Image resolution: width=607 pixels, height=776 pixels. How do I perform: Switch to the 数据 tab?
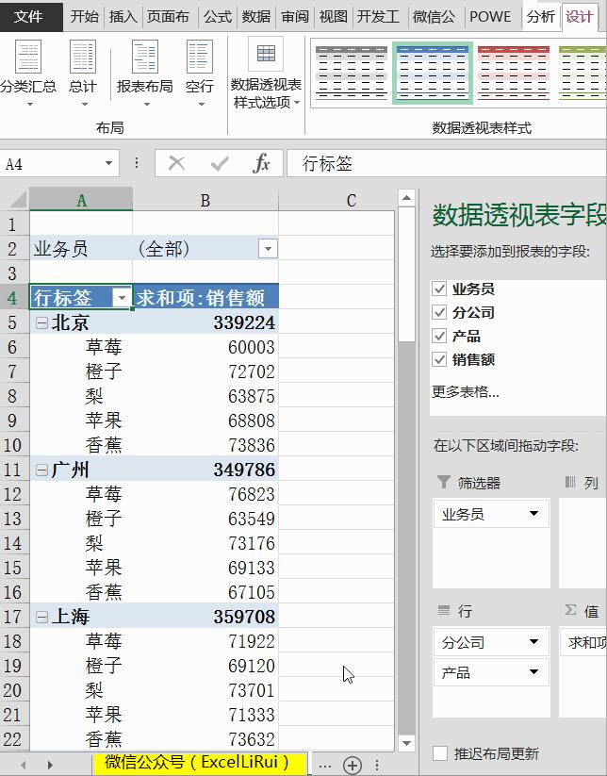pyautogui.click(x=256, y=16)
